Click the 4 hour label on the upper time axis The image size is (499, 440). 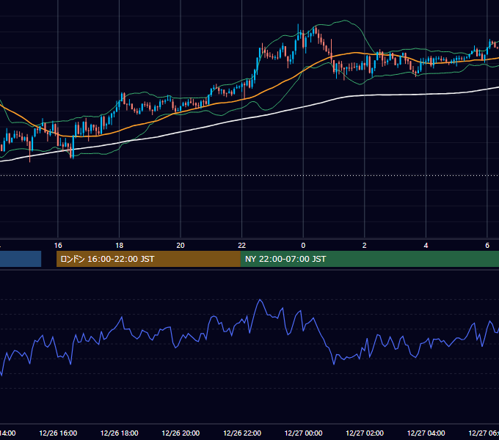pos(426,246)
